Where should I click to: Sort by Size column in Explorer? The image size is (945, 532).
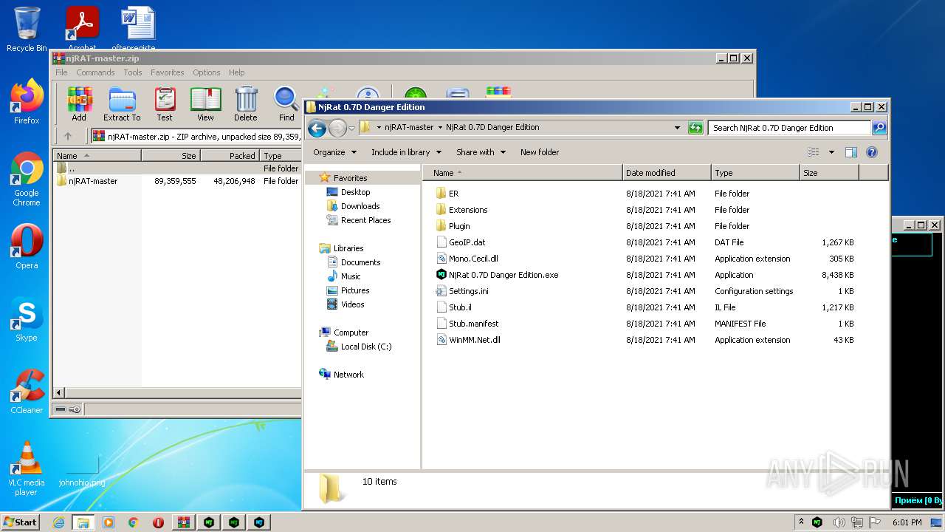coord(829,173)
